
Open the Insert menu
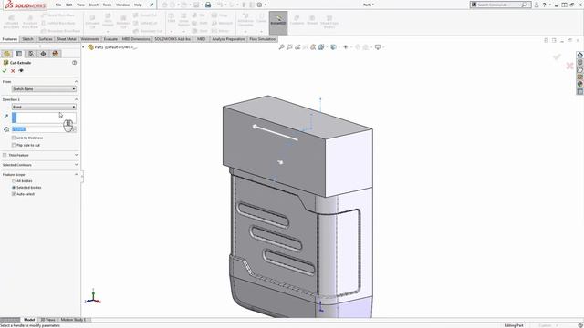(93, 5)
